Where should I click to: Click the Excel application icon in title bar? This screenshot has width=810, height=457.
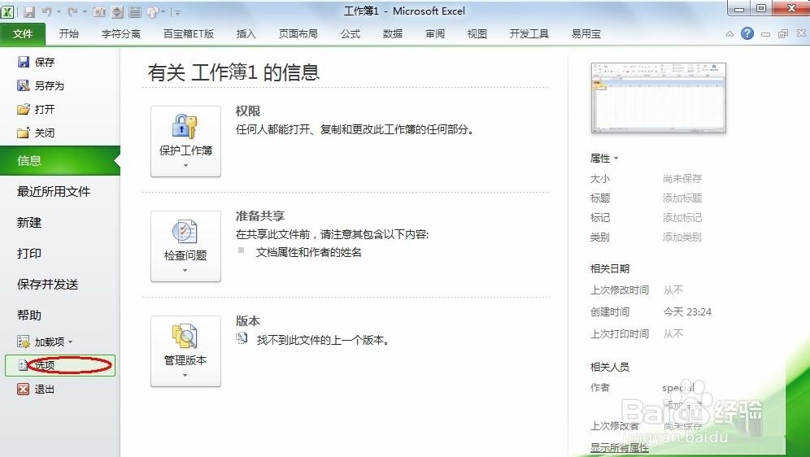[x=7, y=11]
